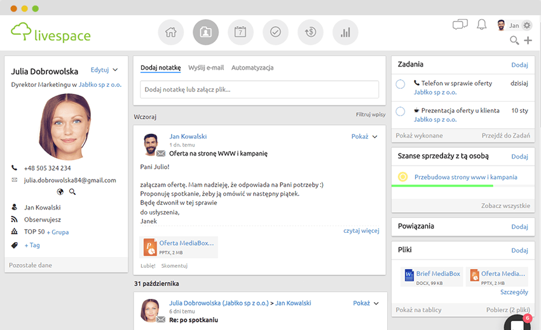Select the Dodaj notatkę tab
541x330 pixels.
(160, 67)
